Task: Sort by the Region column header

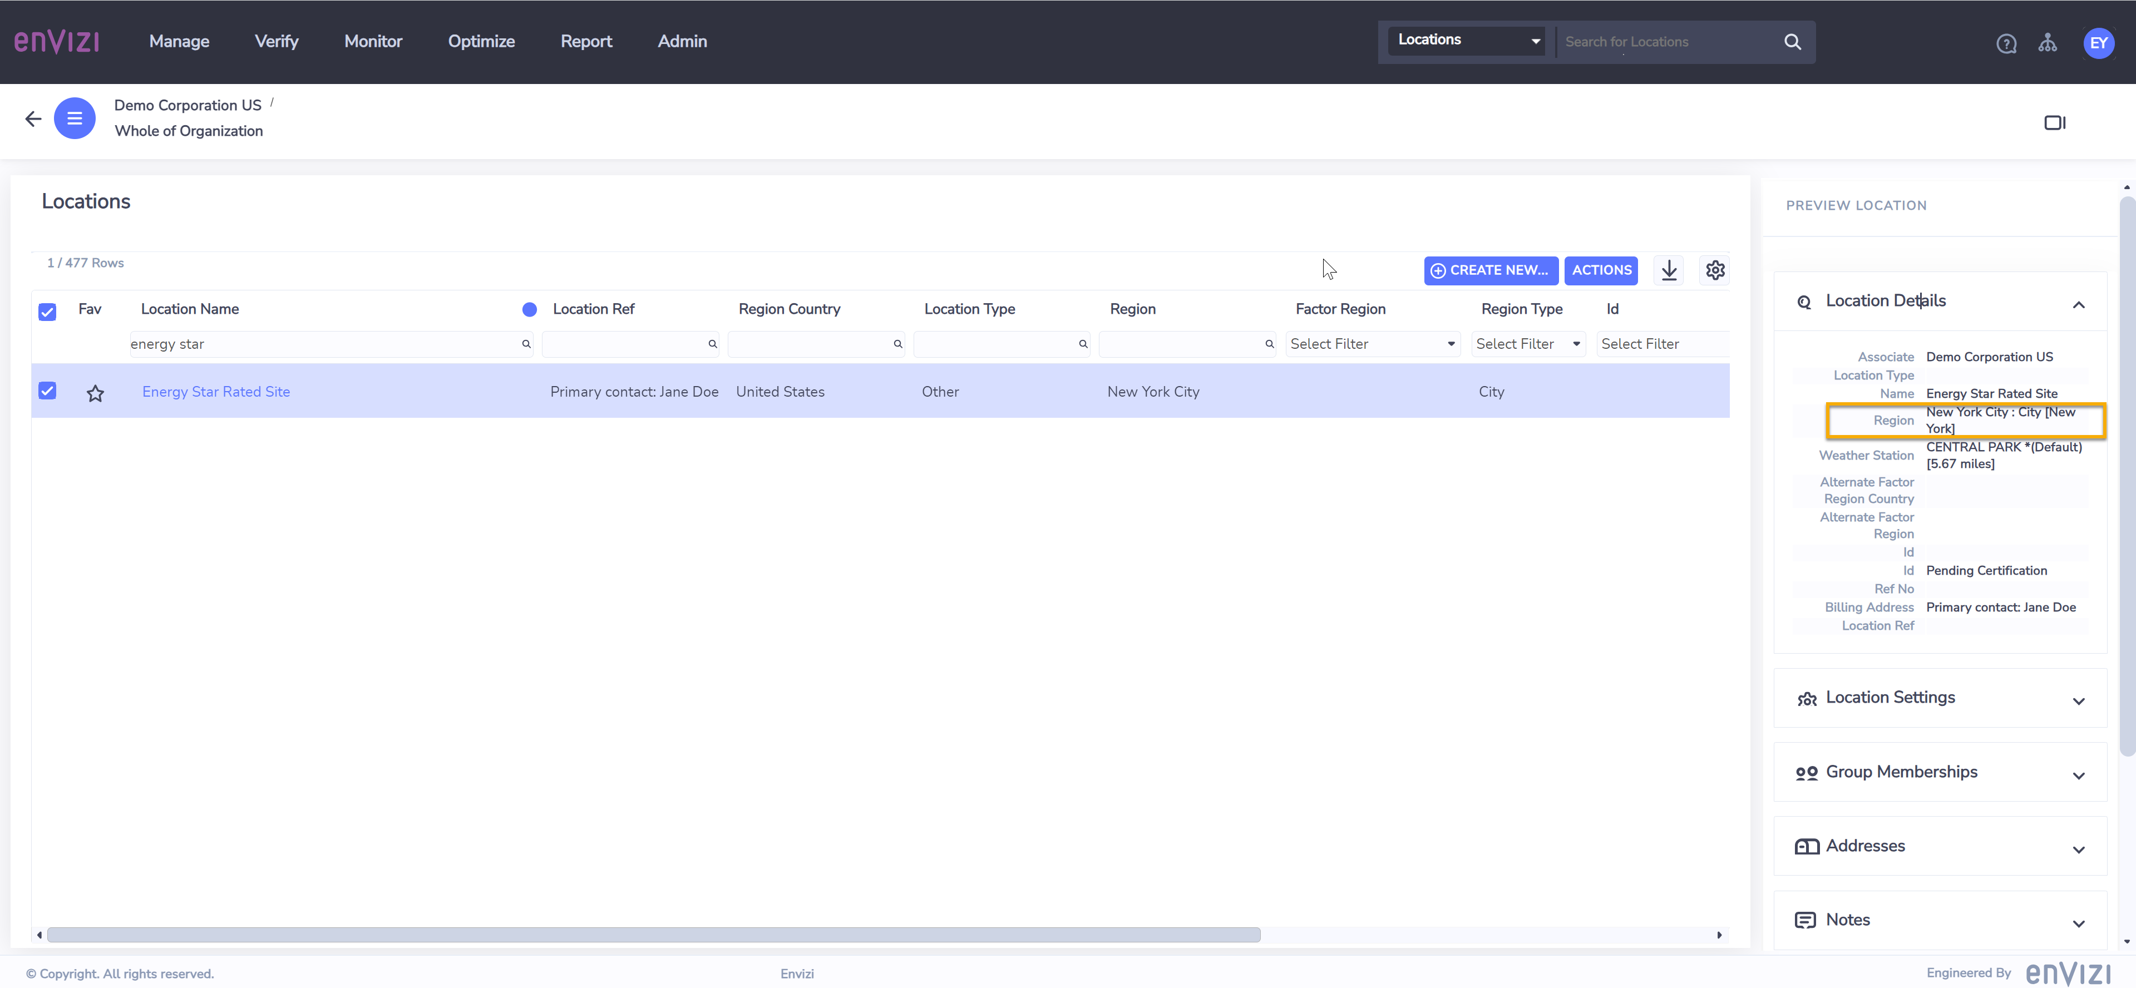Action: [x=1133, y=309]
